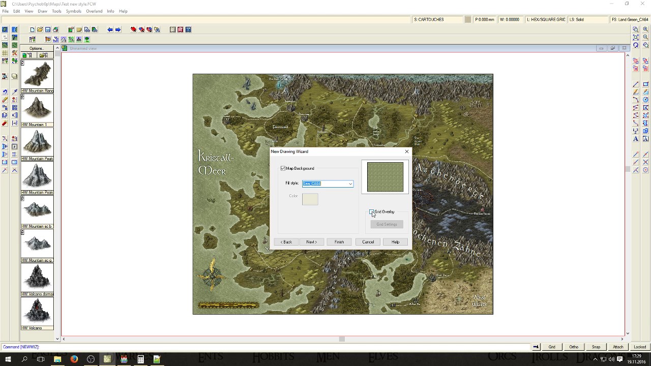Open the Fill style dropdown

(x=350, y=184)
